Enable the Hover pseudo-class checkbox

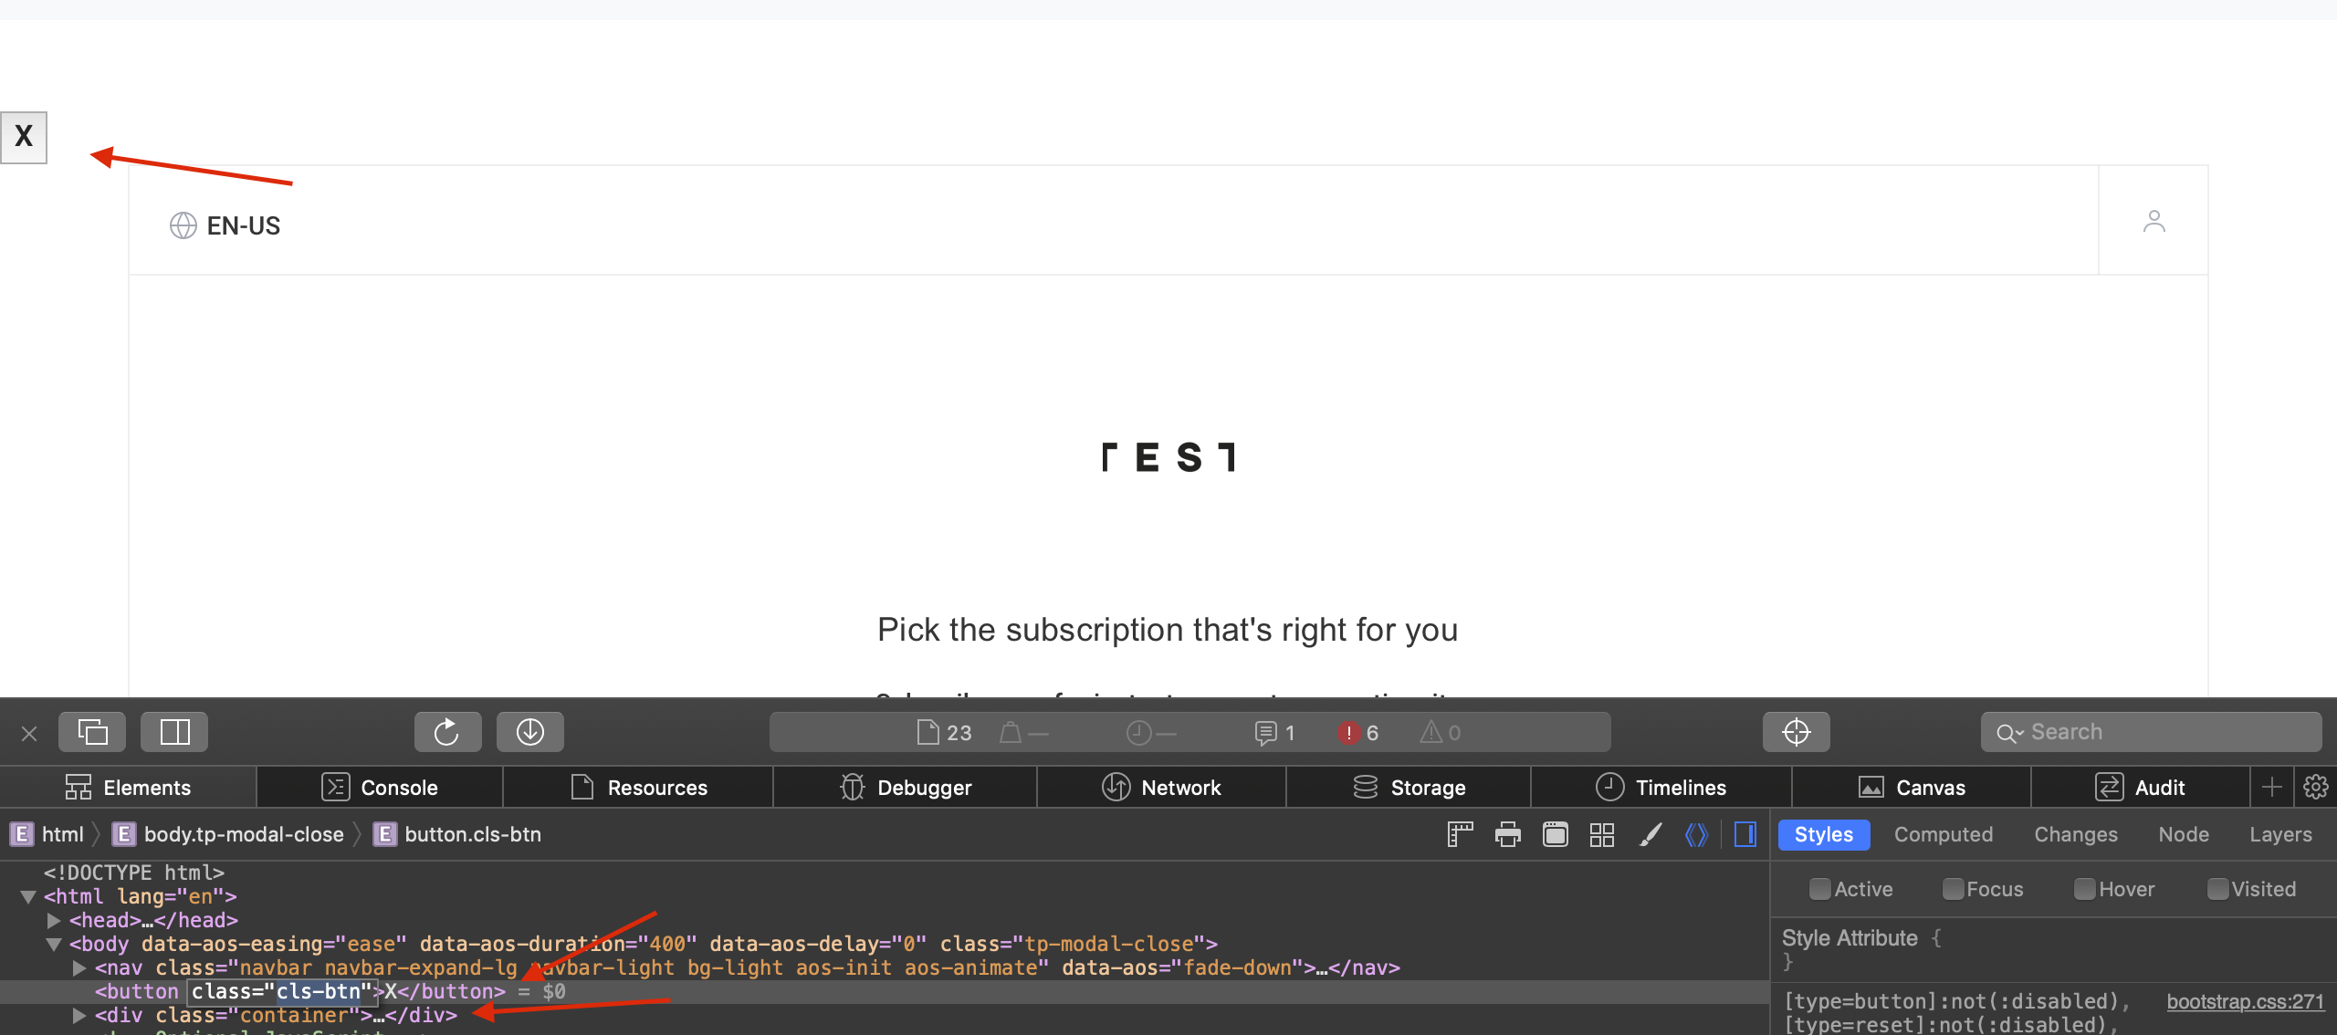[x=2084, y=889]
